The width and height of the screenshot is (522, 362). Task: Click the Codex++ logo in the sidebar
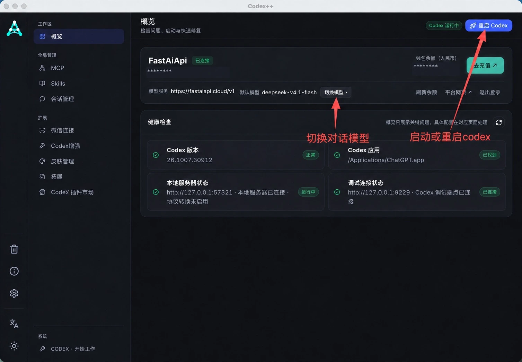(14, 28)
